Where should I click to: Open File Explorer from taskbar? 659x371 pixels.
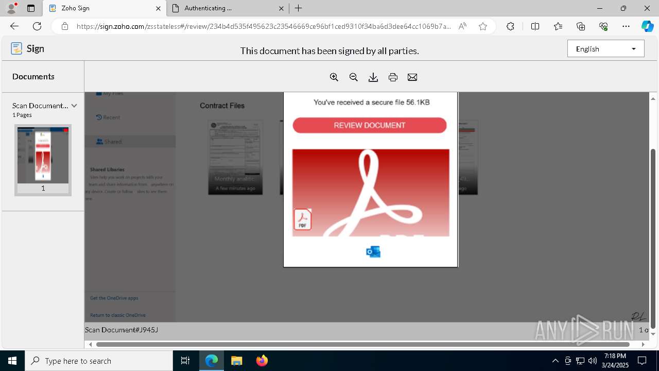tap(236, 361)
